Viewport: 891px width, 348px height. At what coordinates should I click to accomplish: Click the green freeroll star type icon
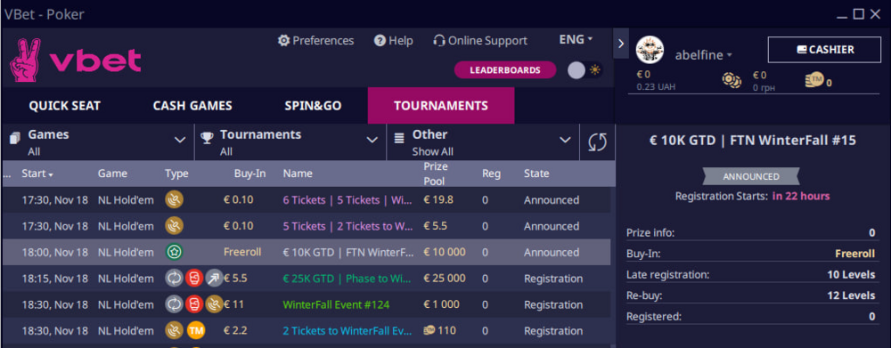[174, 252]
